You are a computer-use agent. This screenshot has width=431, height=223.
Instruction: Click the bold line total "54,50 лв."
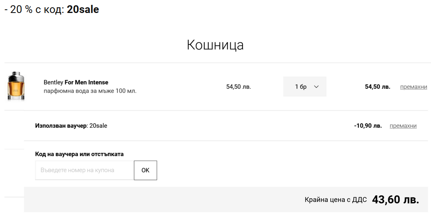(x=377, y=87)
